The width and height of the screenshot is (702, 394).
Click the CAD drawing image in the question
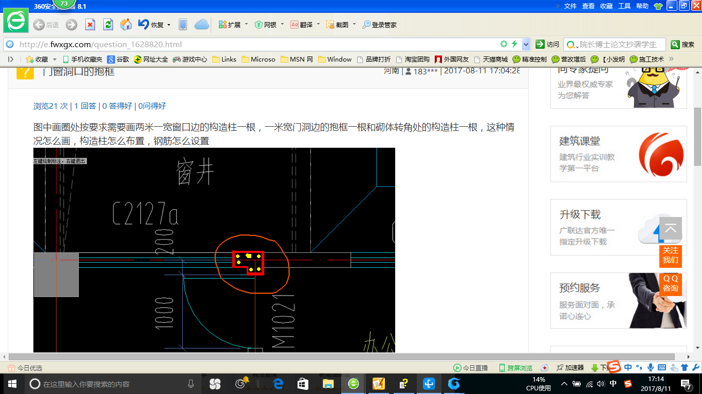[x=214, y=250]
